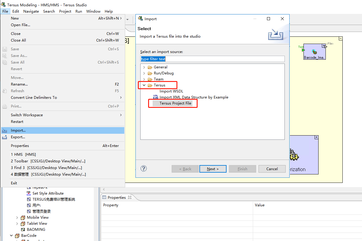Viewport: 362px width, 241px height.
Task: Open Convert Line Delimiters To submenu
Action: pyautogui.click(x=63, y=98)
